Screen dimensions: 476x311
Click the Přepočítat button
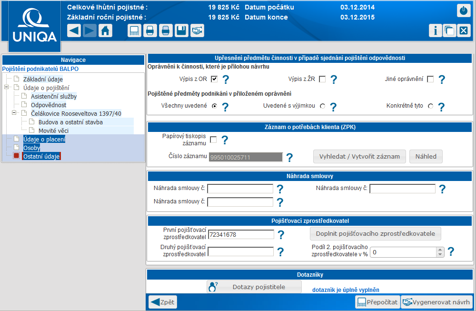(377, 302)
